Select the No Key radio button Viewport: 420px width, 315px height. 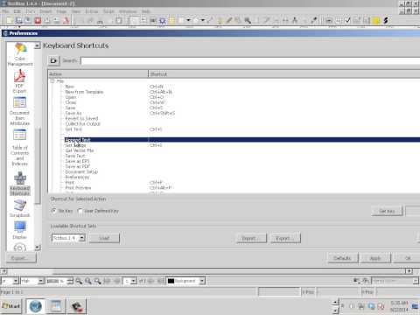click(x=53, y=211)
